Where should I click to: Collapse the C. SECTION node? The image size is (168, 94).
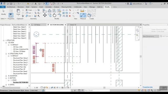6,78
